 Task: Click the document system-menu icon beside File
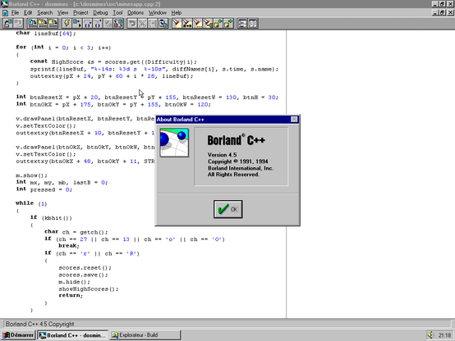point(5,13)
